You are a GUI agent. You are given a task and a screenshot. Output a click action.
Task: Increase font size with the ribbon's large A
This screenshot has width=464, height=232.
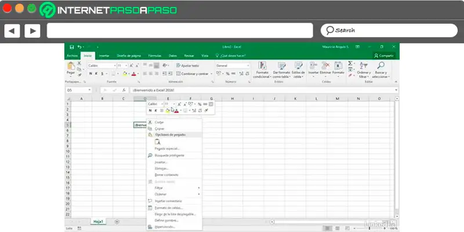point(132,66)
